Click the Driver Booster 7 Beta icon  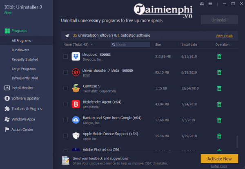click(76, 72)
